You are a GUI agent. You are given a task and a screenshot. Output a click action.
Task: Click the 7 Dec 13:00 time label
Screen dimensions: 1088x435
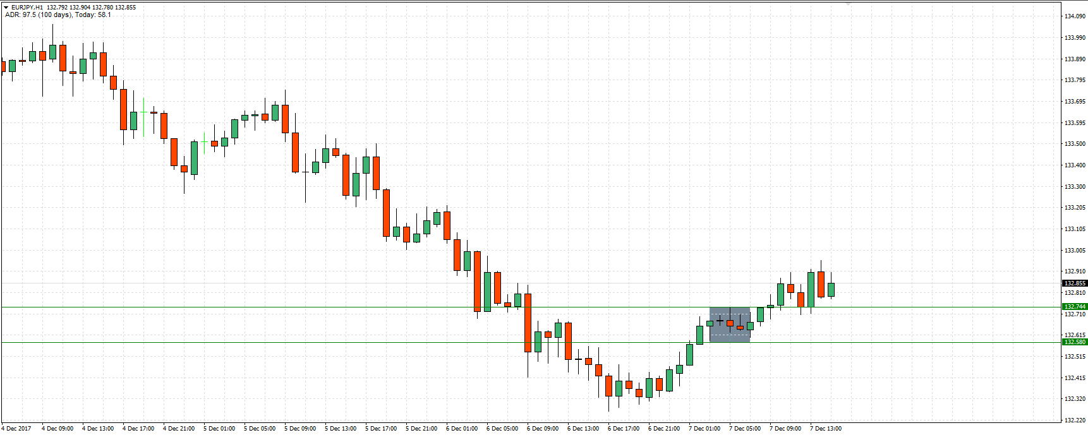826,429
